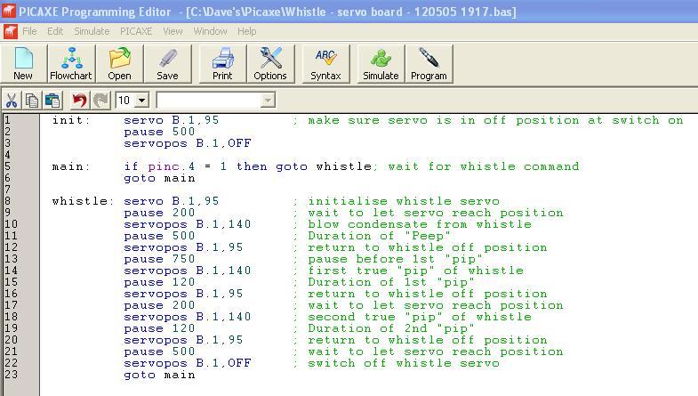Expand the font size 10 dropdown
Screen dimensions: 698x396
[x=142, y=101]
